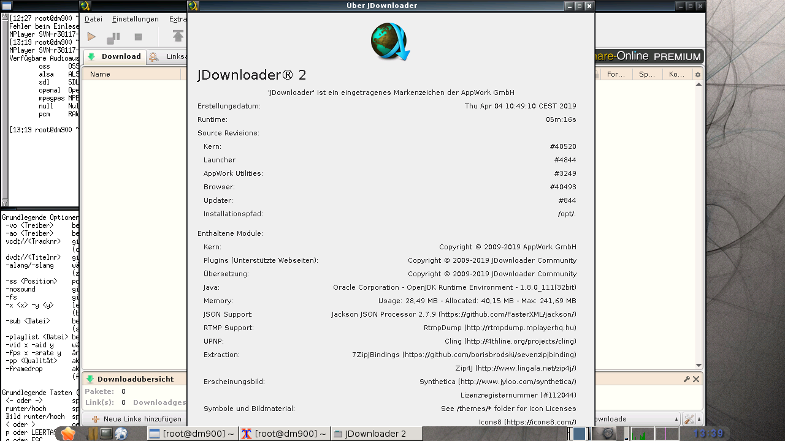Open the table column settings gear

[x=697, y=75]
